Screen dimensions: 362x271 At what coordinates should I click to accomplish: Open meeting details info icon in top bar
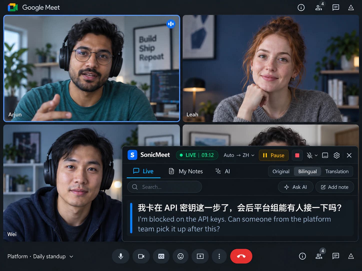301,7
